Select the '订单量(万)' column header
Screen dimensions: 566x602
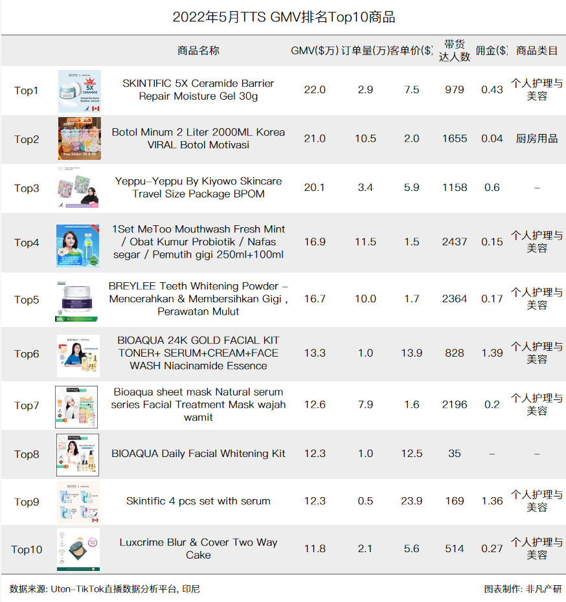(365, 50)
